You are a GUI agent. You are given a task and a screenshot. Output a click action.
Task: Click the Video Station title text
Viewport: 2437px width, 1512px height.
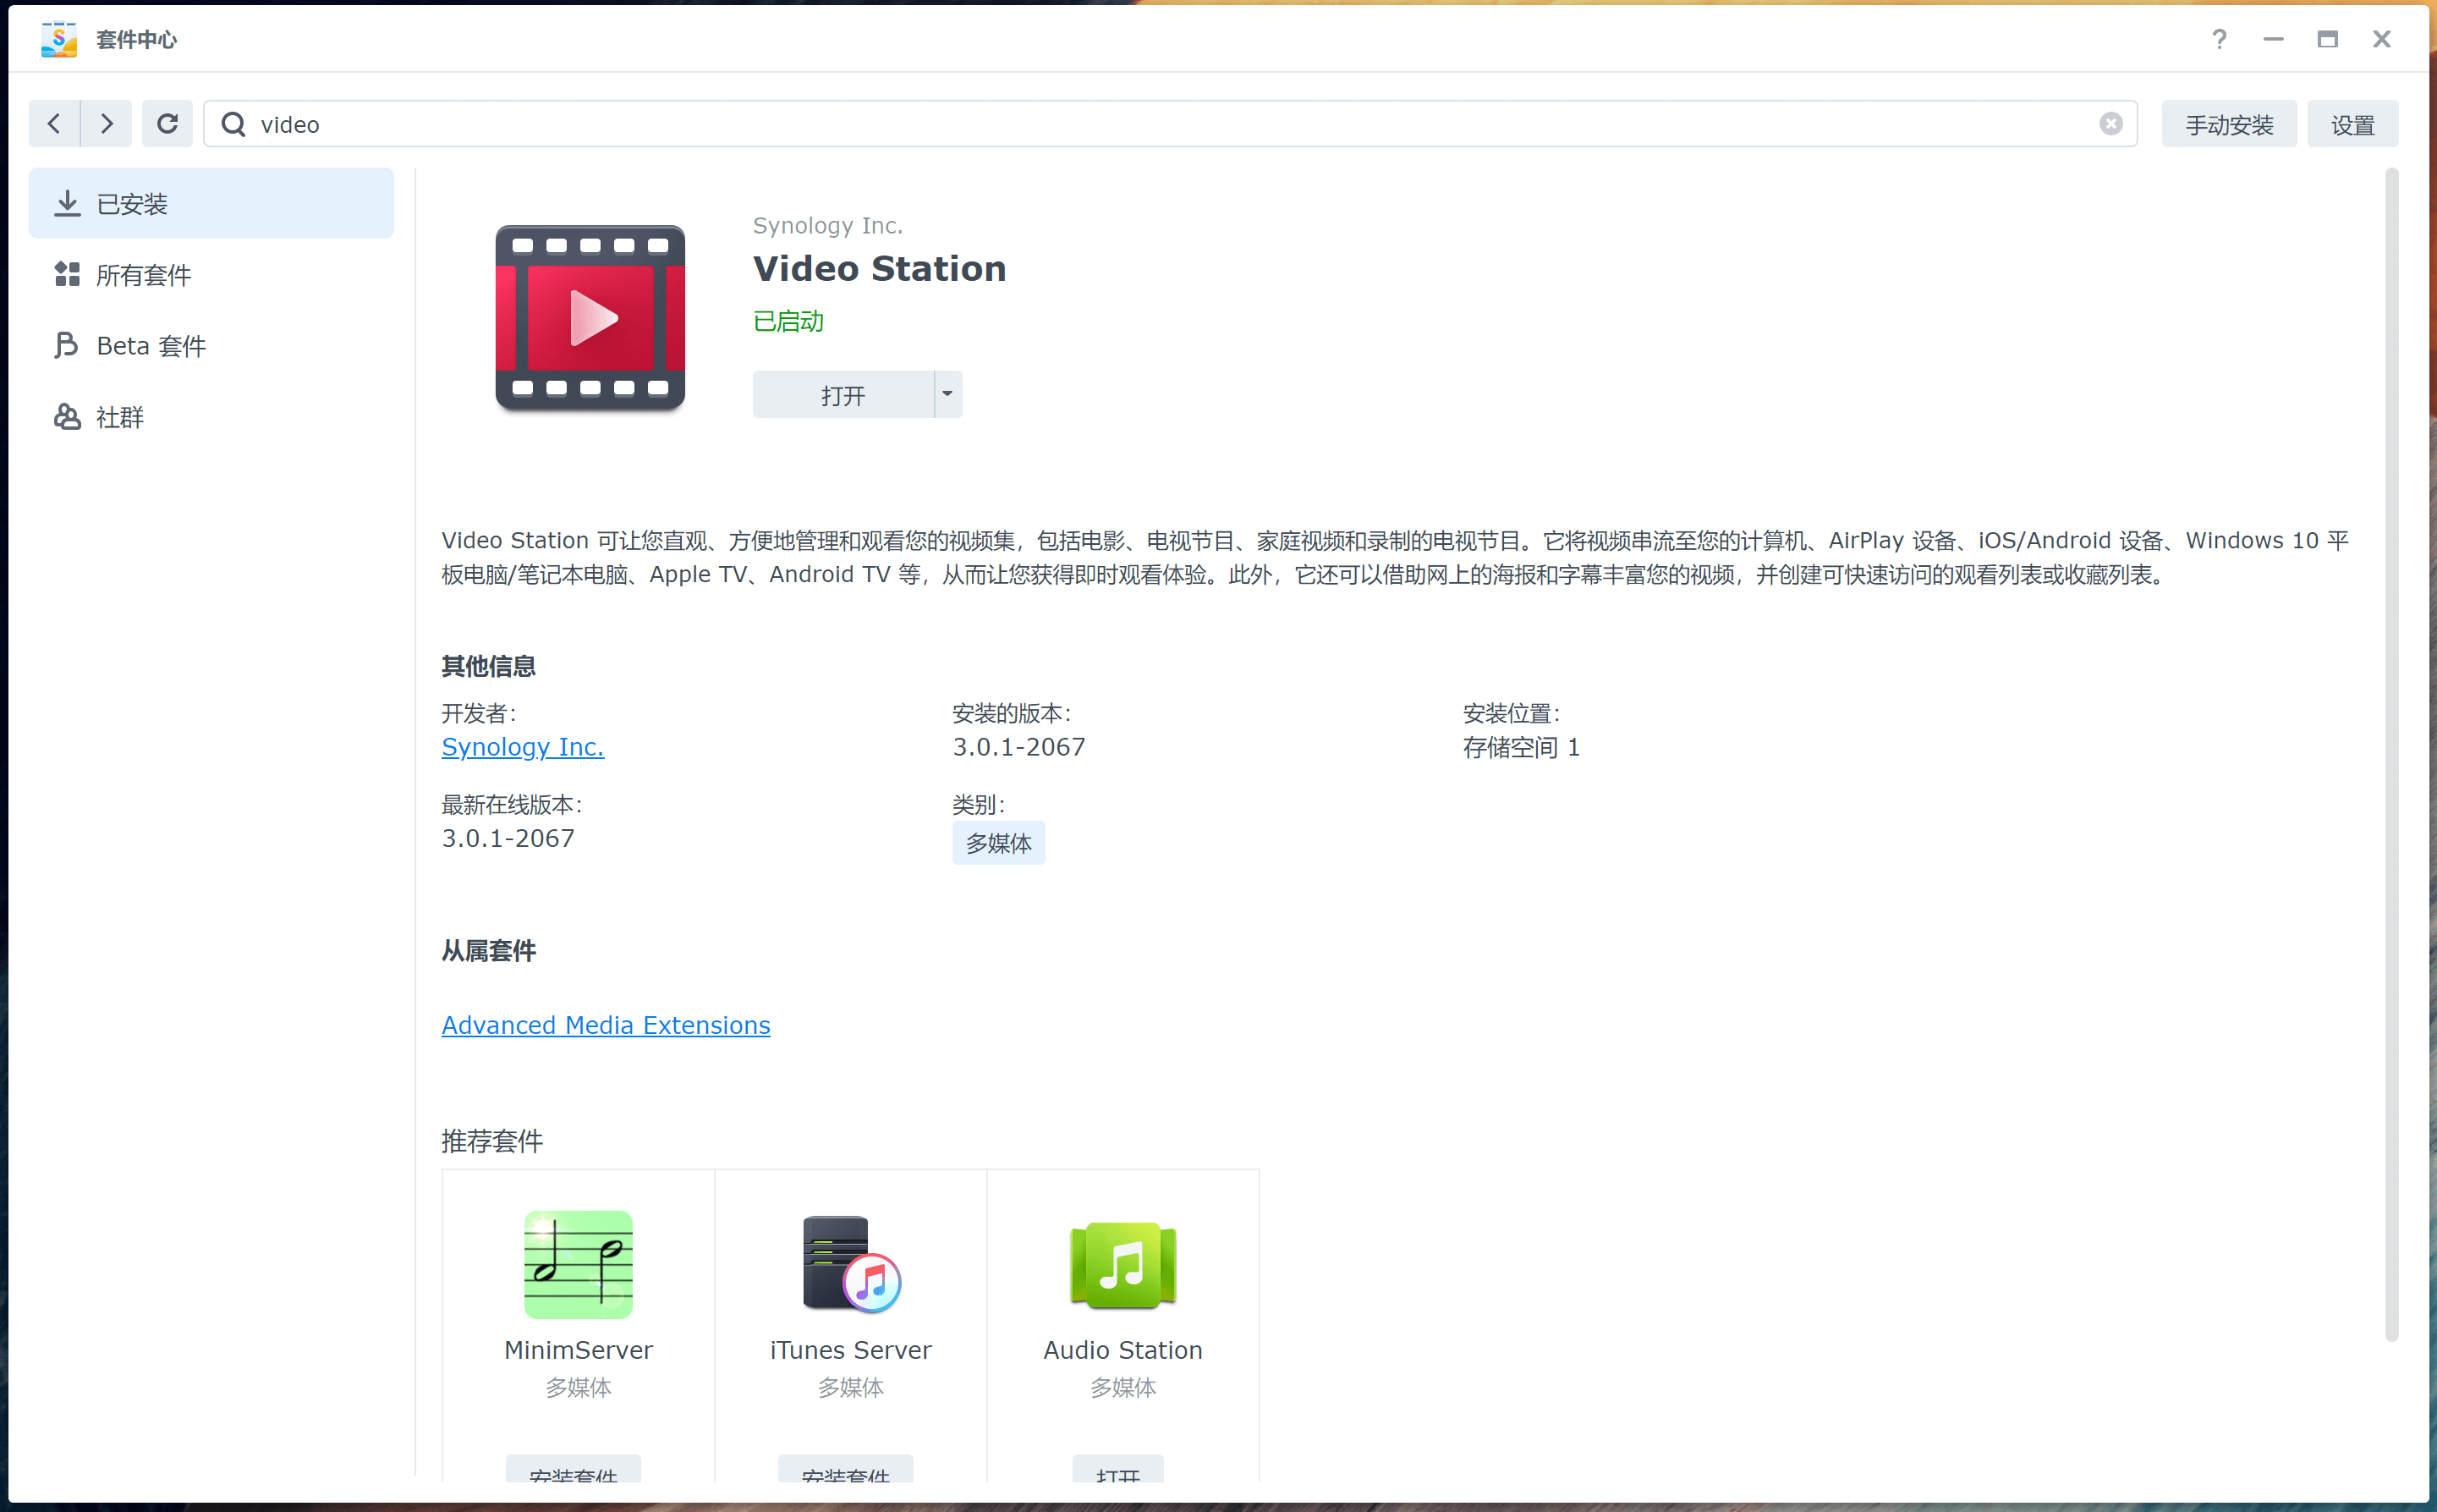(879, 268)
